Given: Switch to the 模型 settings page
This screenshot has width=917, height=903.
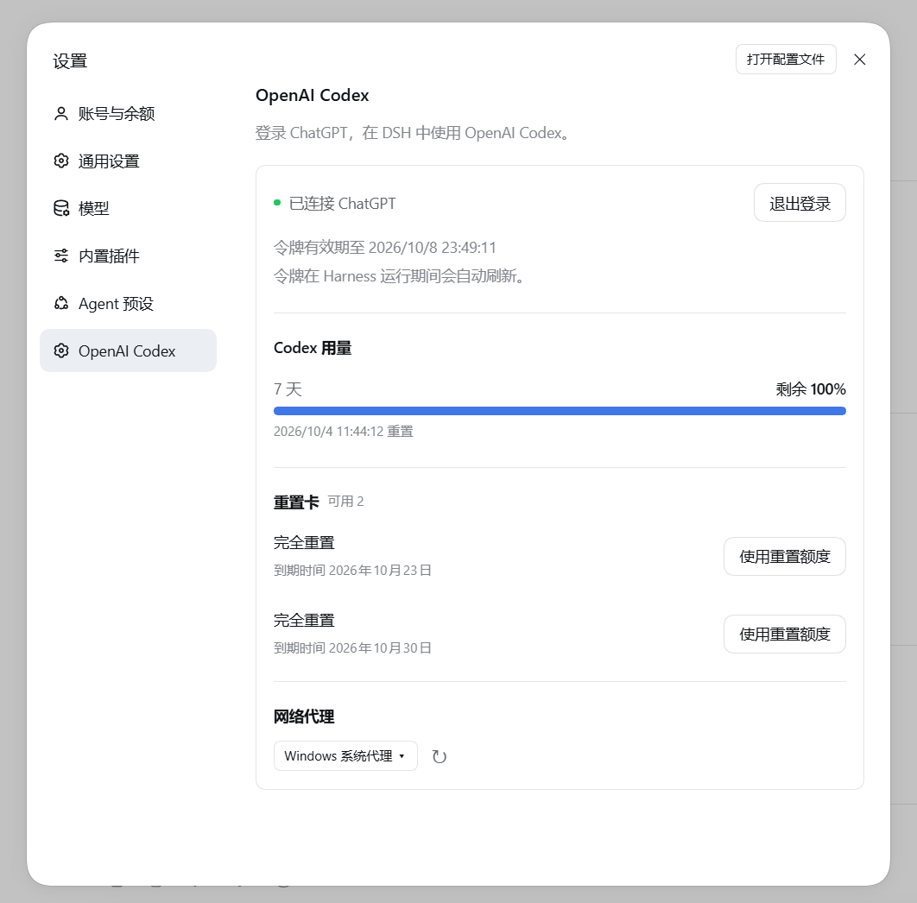Looking at the screenshot, I should 128,208.
